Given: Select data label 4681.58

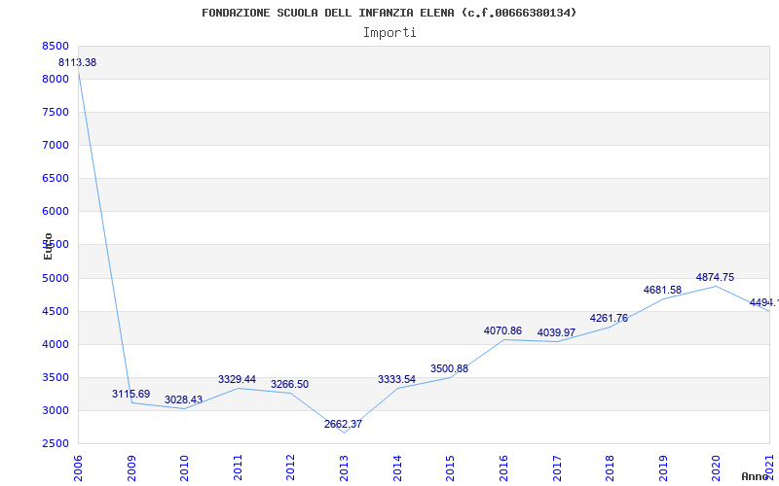Looking at the screenshot, I should 662,290.
